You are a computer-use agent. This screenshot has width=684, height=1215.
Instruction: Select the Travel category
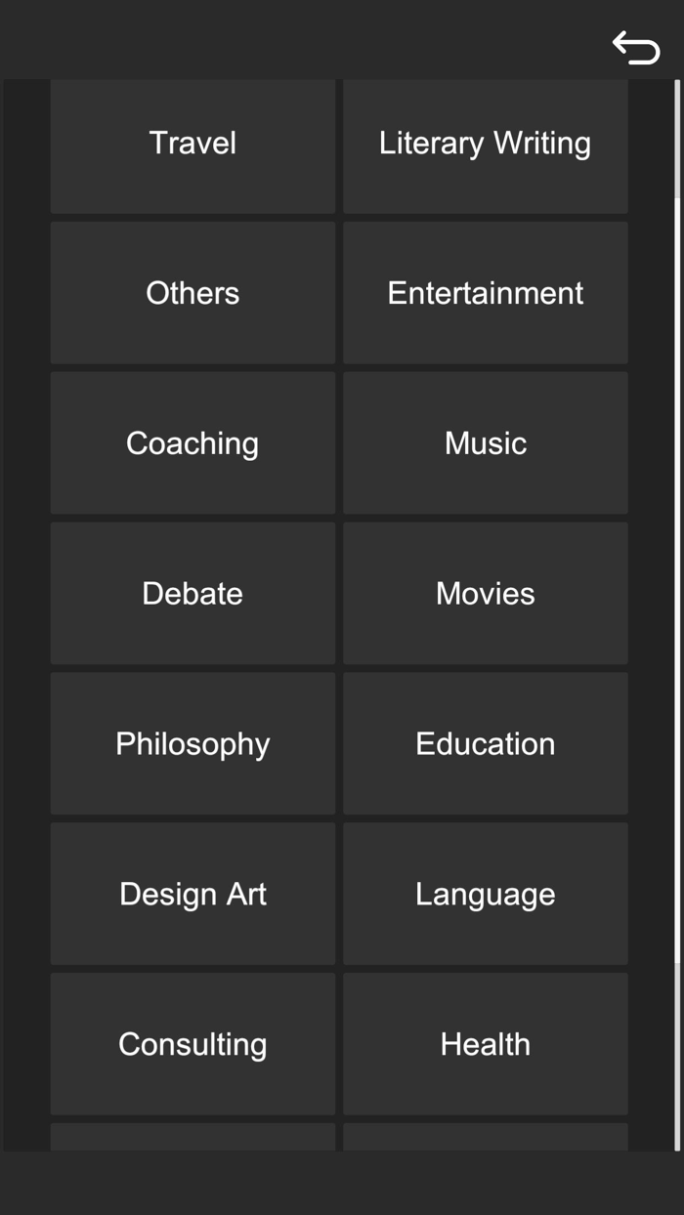pos(192,144)
